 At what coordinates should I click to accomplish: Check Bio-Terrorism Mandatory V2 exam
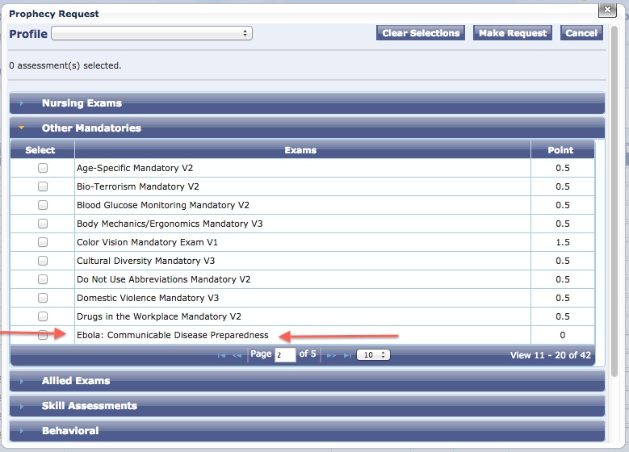pos(43,186)
